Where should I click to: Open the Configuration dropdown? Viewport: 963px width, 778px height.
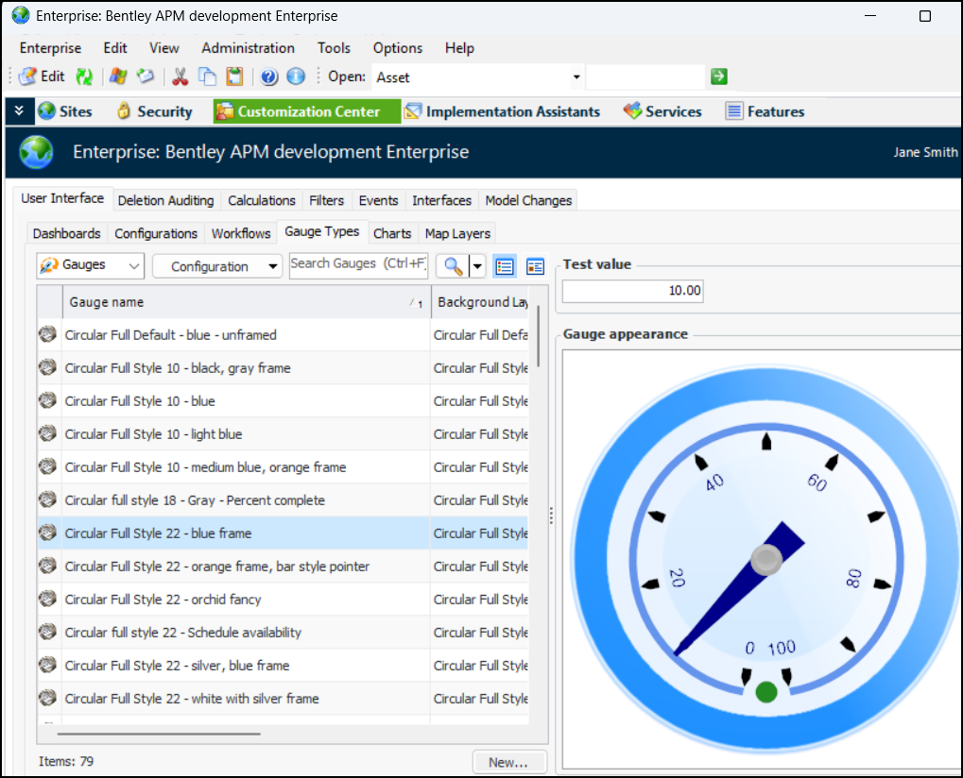(x=217, y=266)
